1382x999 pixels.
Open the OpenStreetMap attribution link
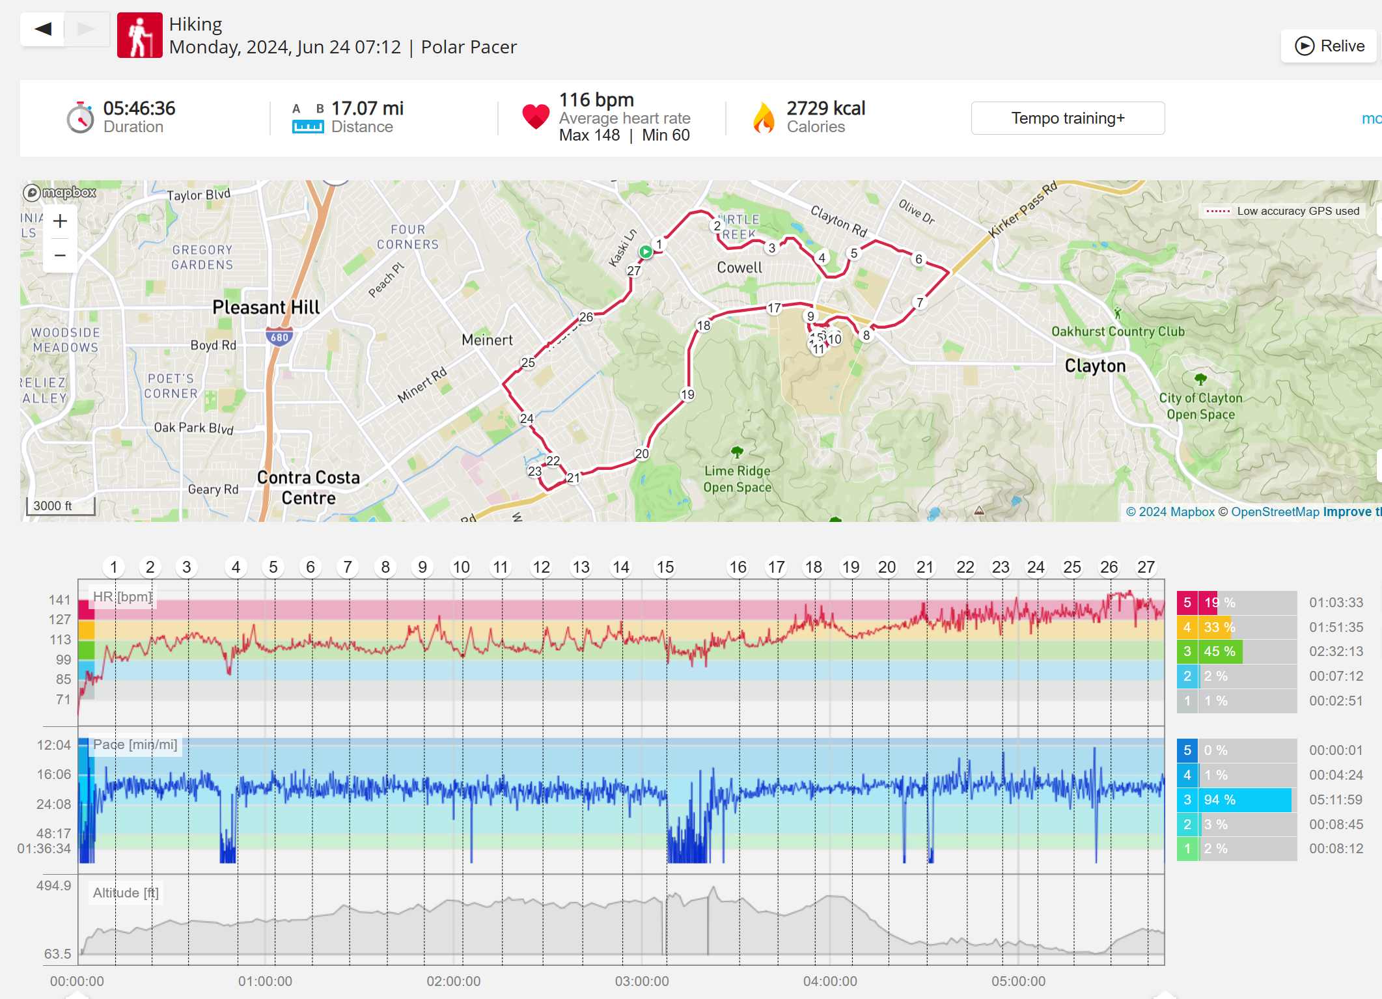pos(1275,512)
